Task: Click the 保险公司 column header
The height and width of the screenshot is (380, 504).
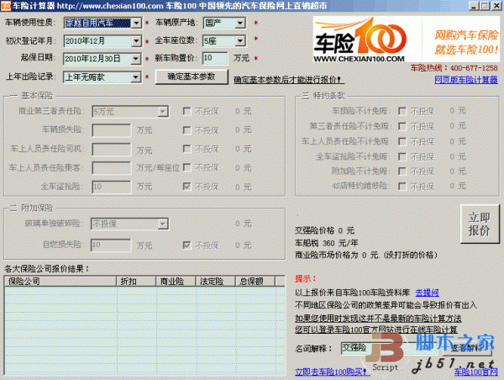Action: pos(60,282)
